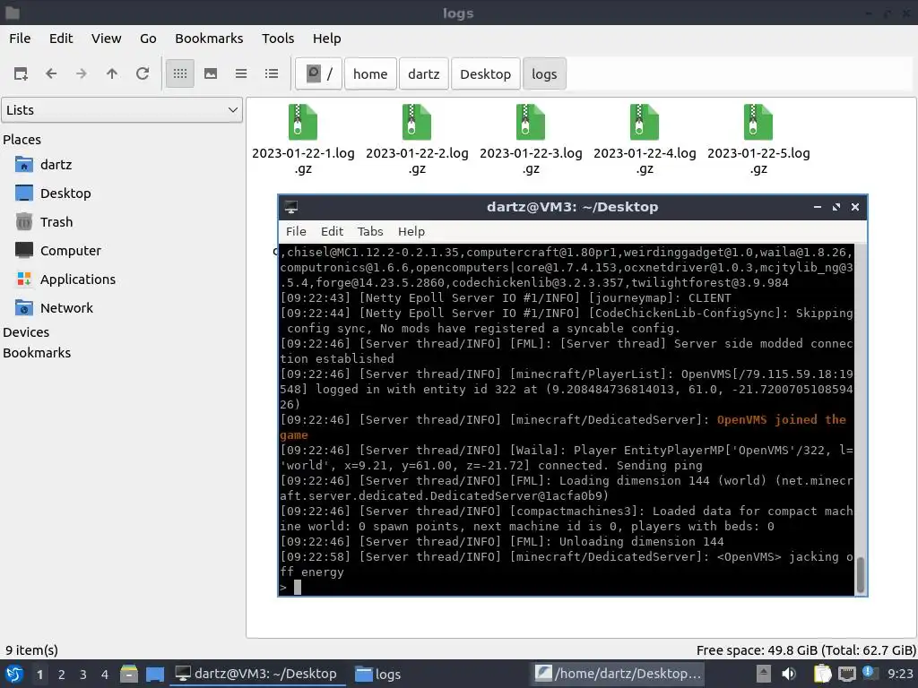918x688 pixels.
Task: Click the terminal vertical scrollbar thumb
Action: pyautogui.click(x=860, y=575)
